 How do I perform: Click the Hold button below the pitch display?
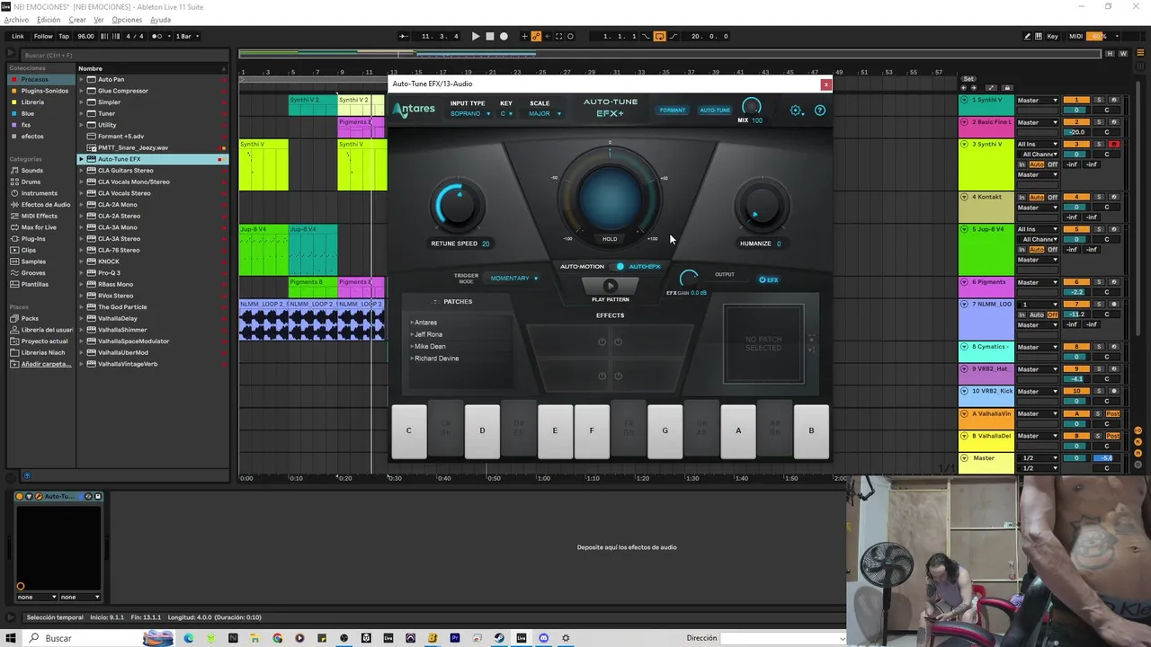pyautogui.click(x=610, y=239)
